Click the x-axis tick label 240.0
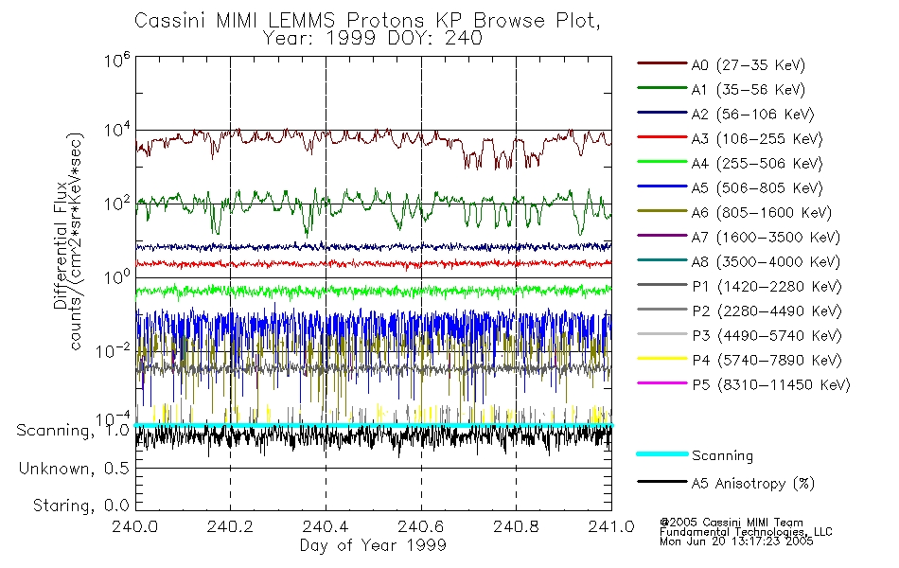Viewport: 899px width, 568px height. (134, 526)
